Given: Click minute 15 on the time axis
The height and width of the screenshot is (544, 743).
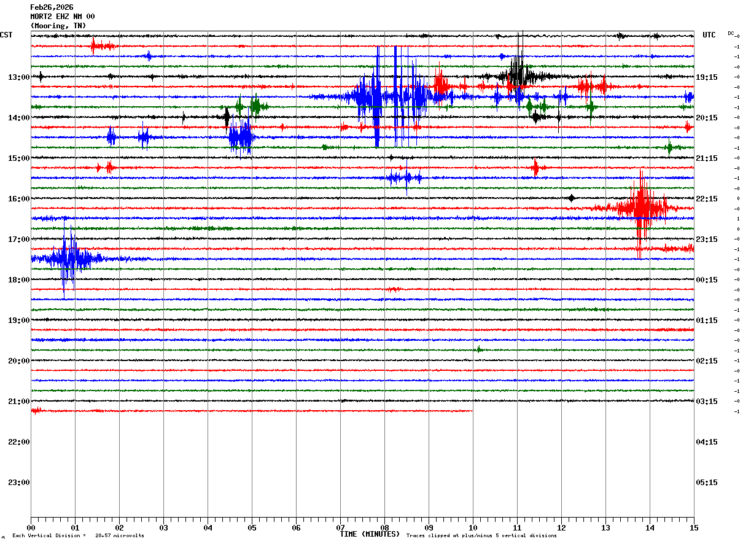Looking at the screenshot, I should click(694, 527).
